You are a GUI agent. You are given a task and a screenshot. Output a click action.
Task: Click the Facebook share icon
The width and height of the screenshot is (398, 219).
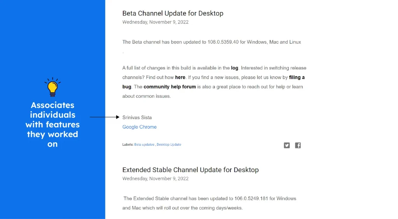[298, 145]
